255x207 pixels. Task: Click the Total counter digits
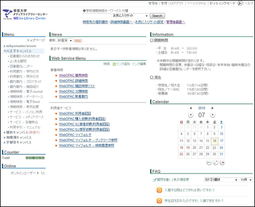[35, 158]
